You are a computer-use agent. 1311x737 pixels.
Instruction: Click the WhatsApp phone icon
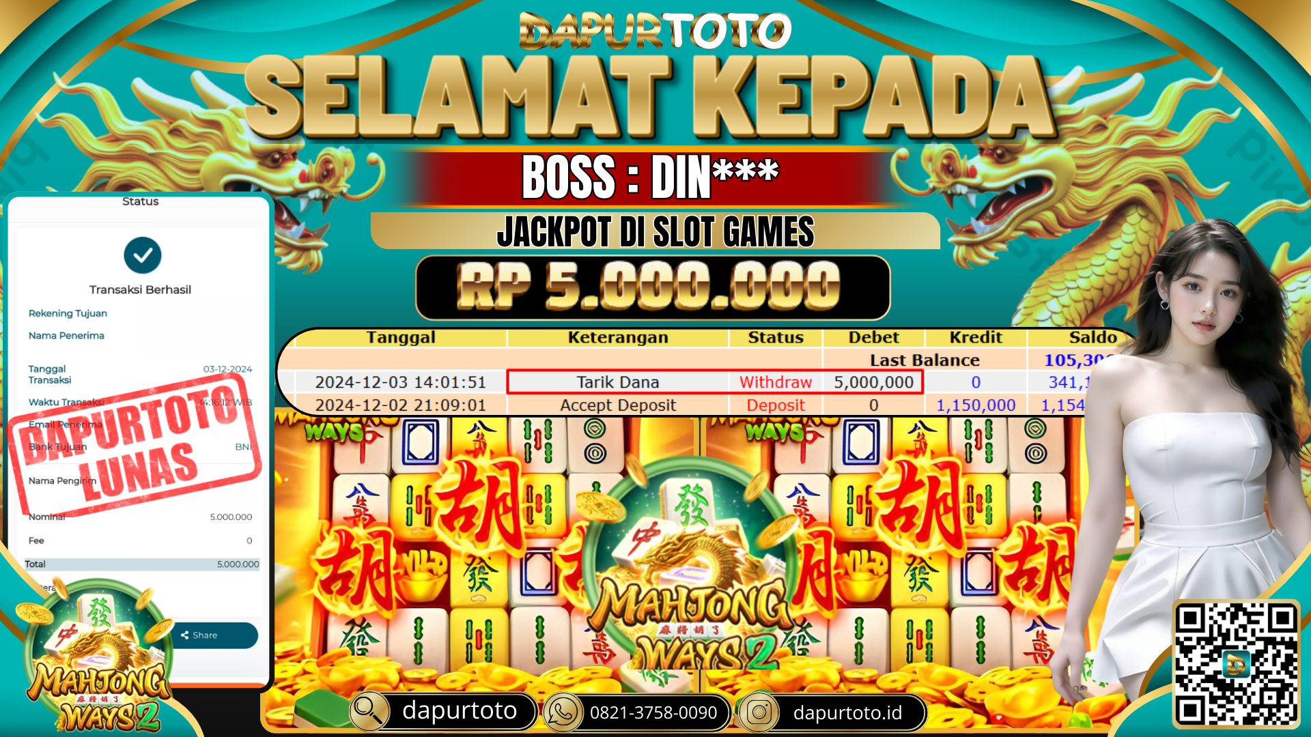click(x=563, y=712)
